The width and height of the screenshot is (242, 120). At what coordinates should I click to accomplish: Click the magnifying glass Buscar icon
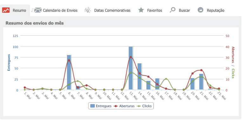pos(172,10)
